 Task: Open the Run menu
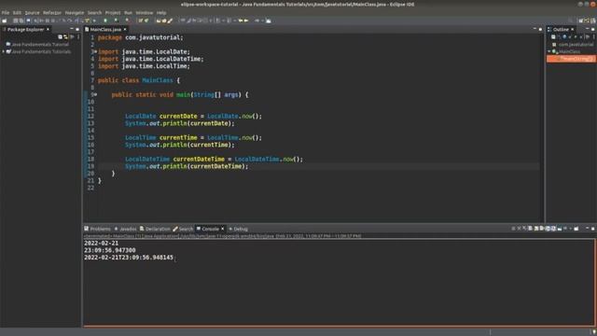click(128, 12)
